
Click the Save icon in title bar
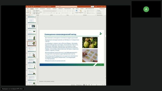point(27,7)
